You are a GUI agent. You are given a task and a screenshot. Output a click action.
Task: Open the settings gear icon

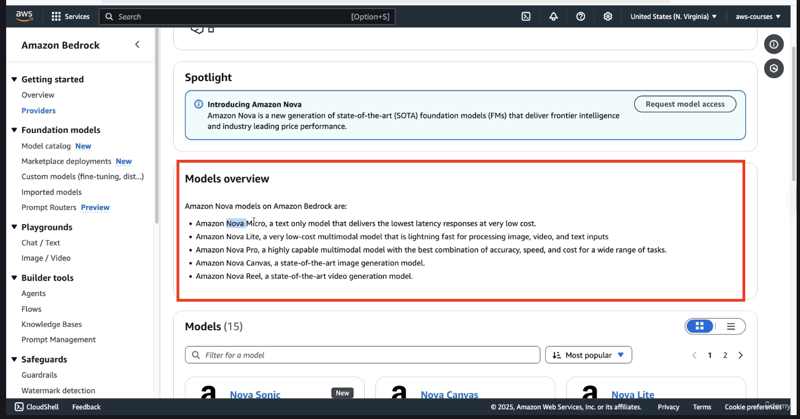(x=608, y=17)
